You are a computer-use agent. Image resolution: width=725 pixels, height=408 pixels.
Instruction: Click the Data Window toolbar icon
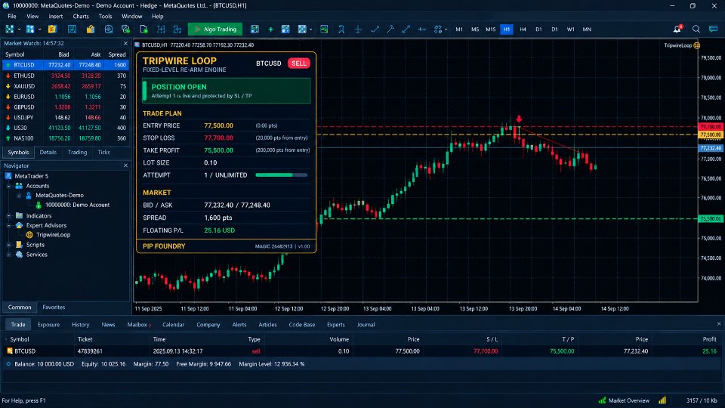(x=72, y=29)
